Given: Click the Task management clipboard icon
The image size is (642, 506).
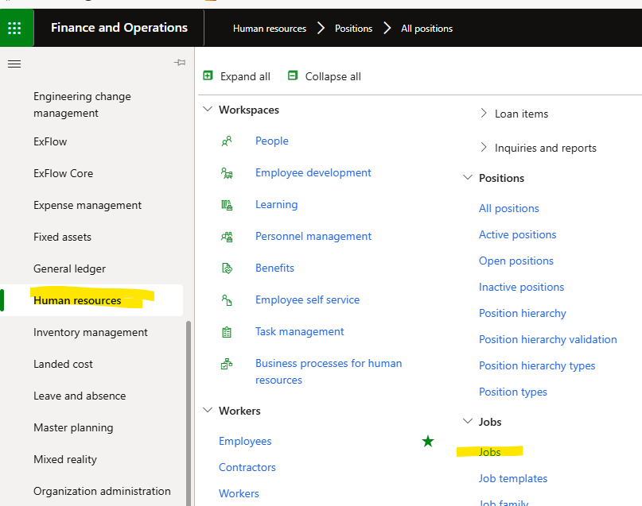Looking at the screenshot, I should [x=227, y=332].
